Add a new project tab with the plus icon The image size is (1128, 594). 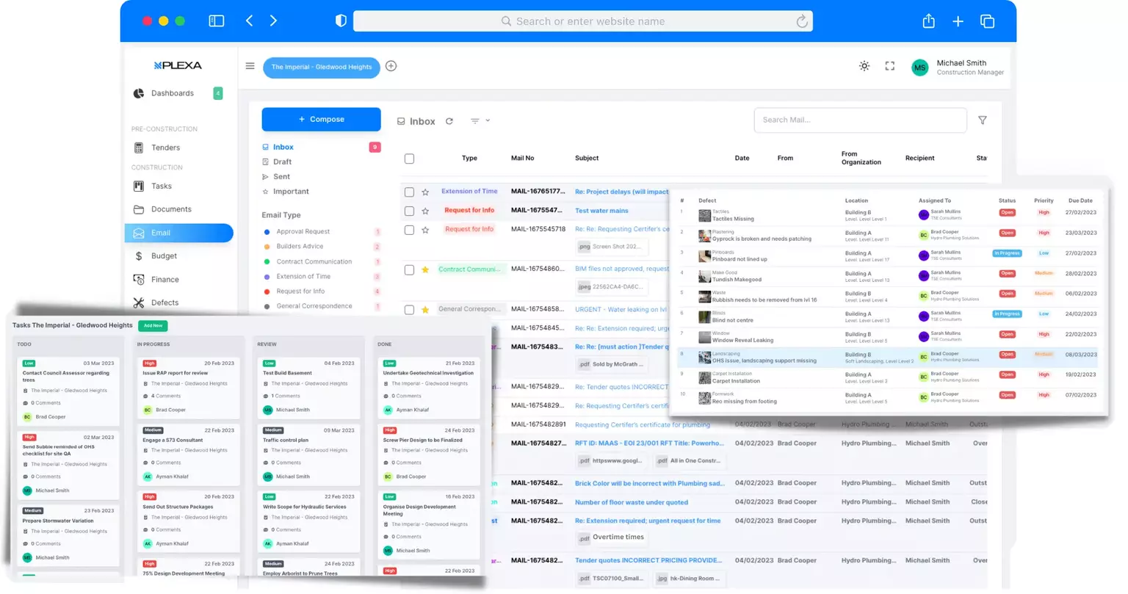pyautogui.click(x=391, y=66)
